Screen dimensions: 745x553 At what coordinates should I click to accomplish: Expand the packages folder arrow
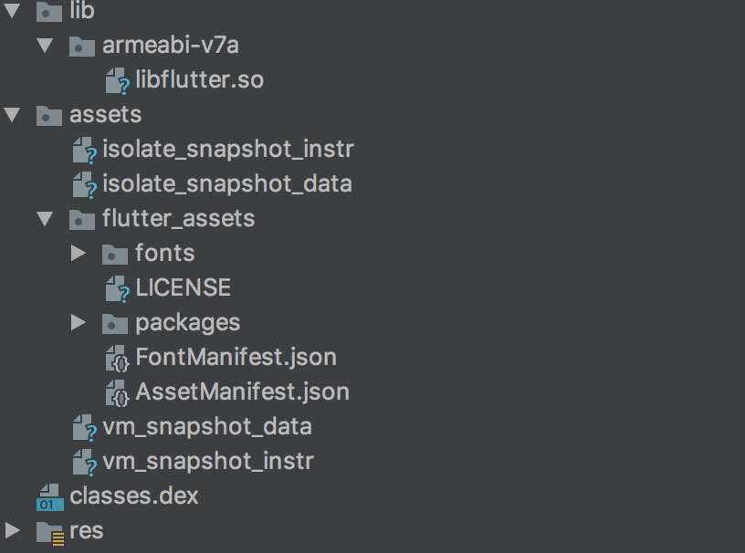click(x=79, y=323)
